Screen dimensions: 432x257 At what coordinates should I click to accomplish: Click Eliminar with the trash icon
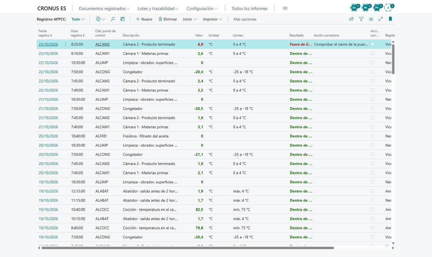click(168, 19)
